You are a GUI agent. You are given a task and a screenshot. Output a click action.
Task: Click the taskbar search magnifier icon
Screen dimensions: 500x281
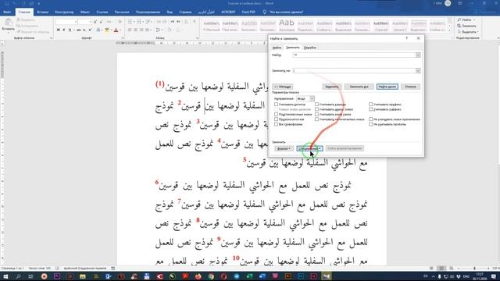point(18,276)
